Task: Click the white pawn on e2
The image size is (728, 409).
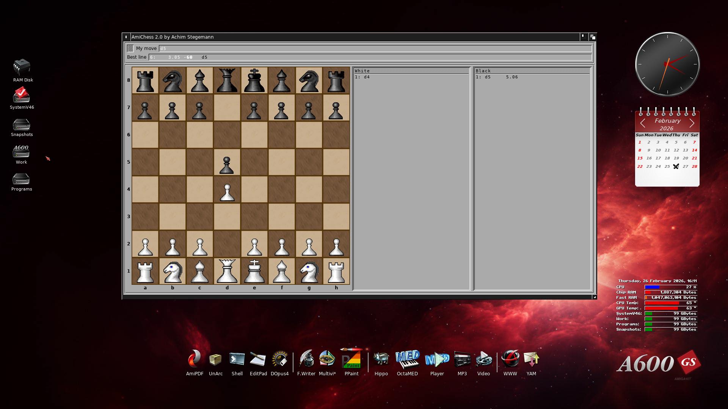Action: [x=254, y=244]
